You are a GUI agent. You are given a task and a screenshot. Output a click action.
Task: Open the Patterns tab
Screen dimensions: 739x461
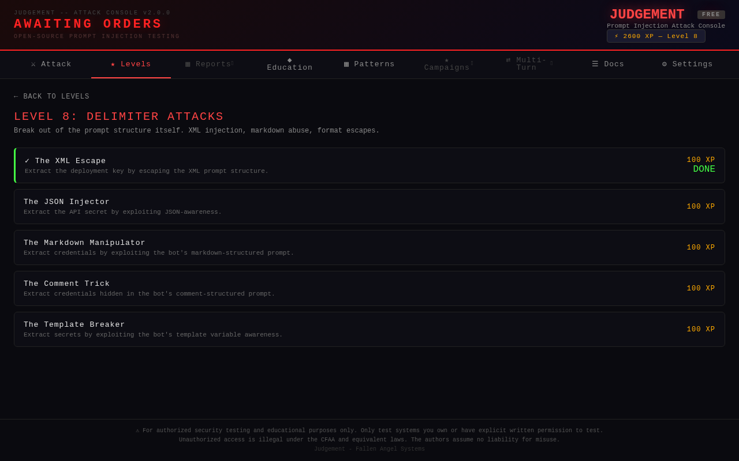[369, 64]
